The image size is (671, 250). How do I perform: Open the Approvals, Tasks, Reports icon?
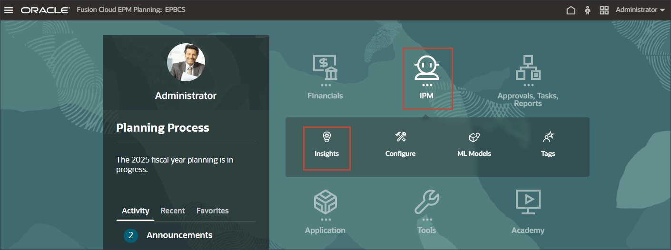pos(528,67)
